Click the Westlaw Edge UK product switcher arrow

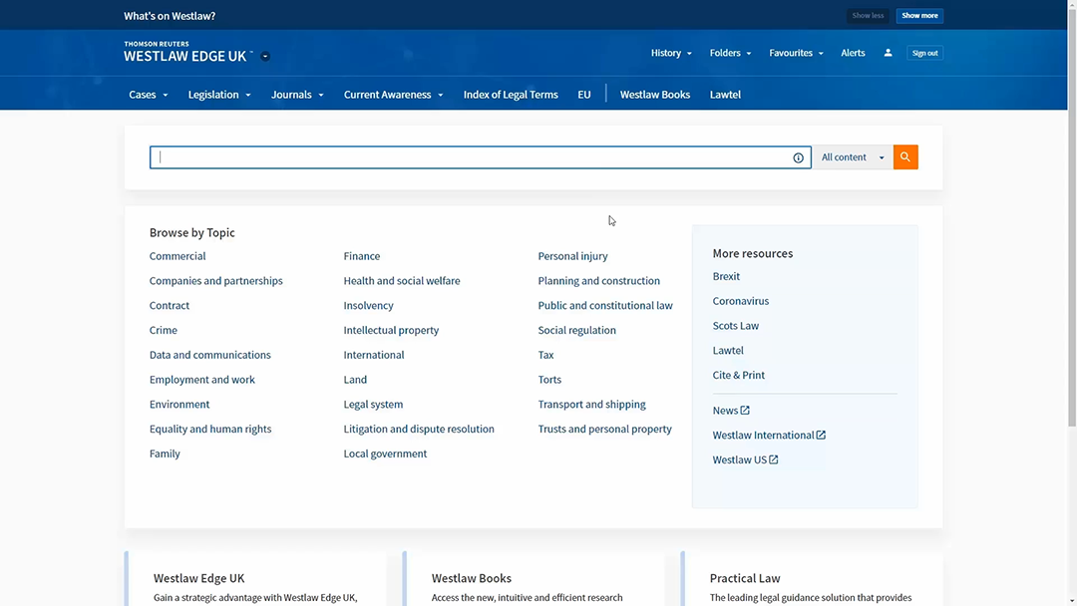tap(265, 57)
